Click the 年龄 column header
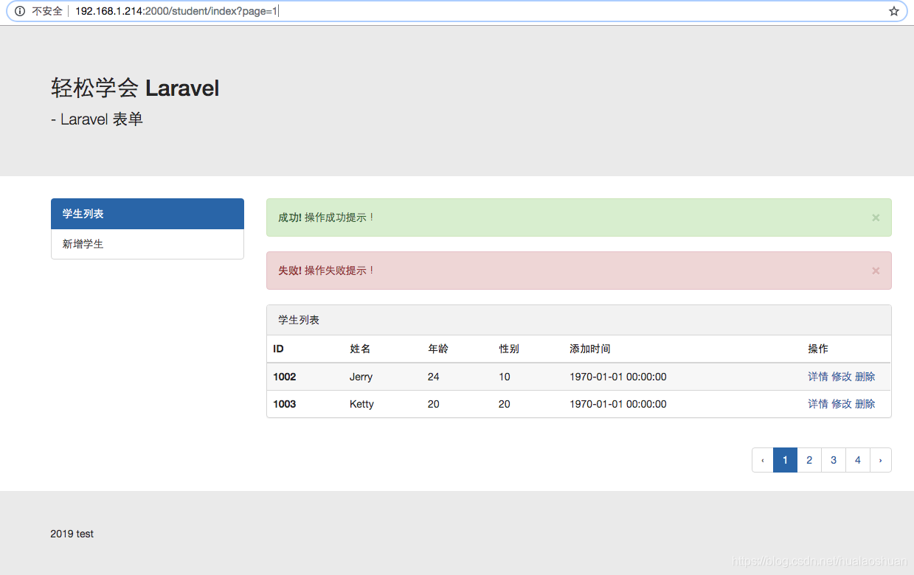 pyautogui.click(x=438, y=349)
